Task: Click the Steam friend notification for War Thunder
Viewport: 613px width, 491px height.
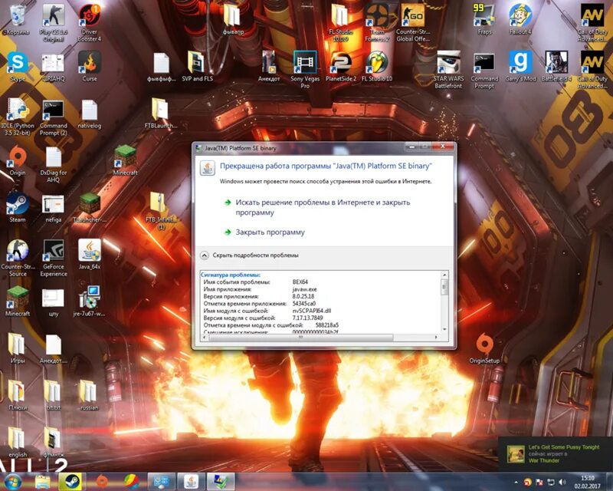Action: pyautogui.click(x=554, y=454)
